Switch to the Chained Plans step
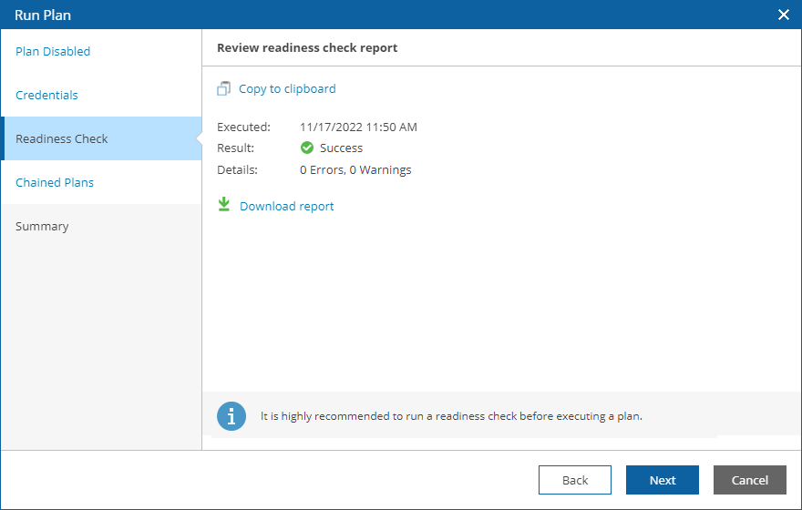Screen dimensions: 802x510 [x=55, y=183]
